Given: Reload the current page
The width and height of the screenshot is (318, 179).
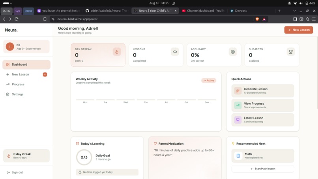Looking at the screenshot, I should (x=17, y=19).
